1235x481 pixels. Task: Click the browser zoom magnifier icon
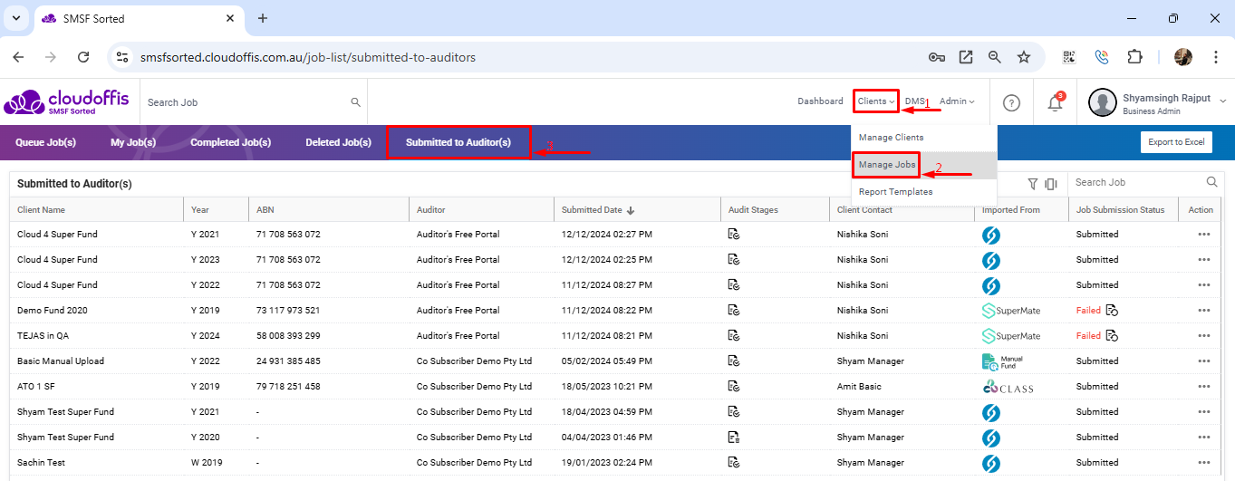[995, 57]
